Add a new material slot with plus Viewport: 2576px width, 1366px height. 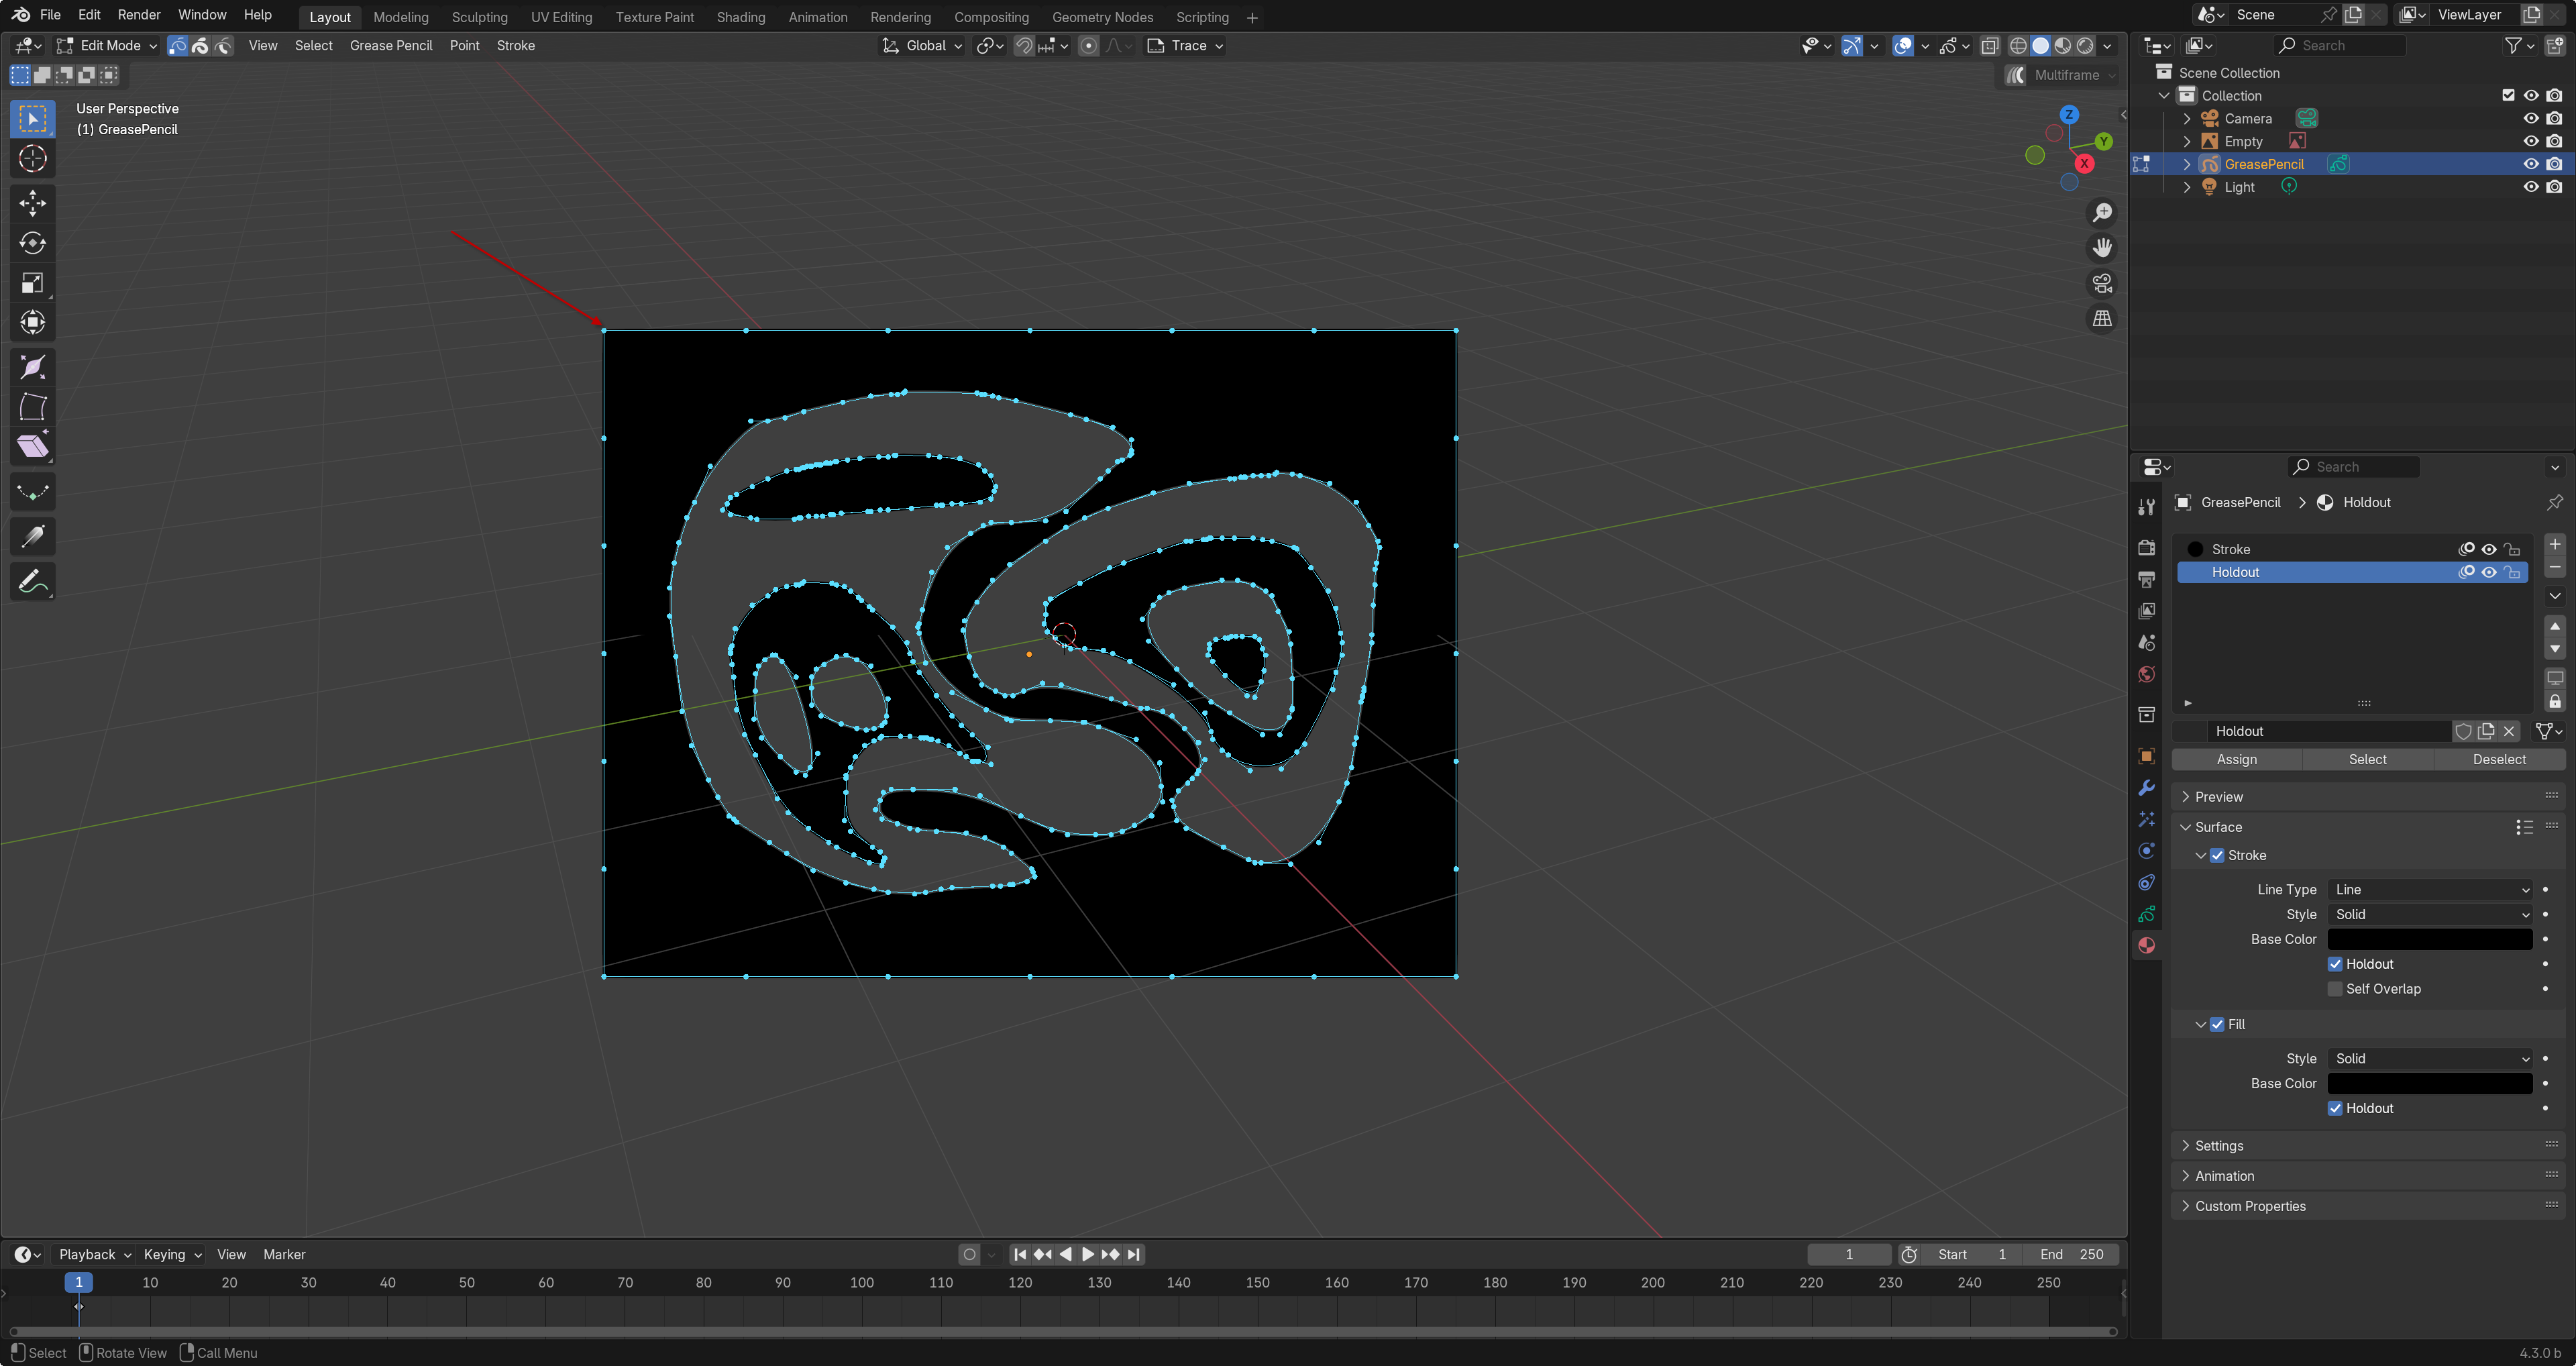[x=2555, y=544]
